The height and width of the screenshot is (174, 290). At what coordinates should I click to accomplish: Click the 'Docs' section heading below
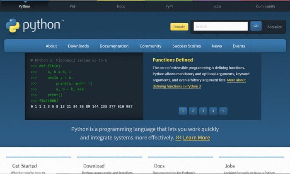[x=159, y=166]
